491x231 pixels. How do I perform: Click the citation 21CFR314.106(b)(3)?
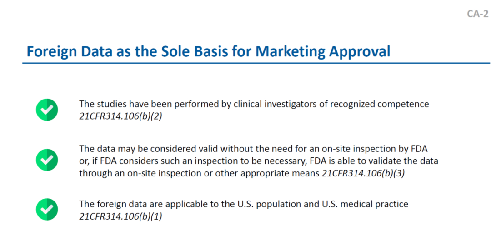[x=363, y=173]
